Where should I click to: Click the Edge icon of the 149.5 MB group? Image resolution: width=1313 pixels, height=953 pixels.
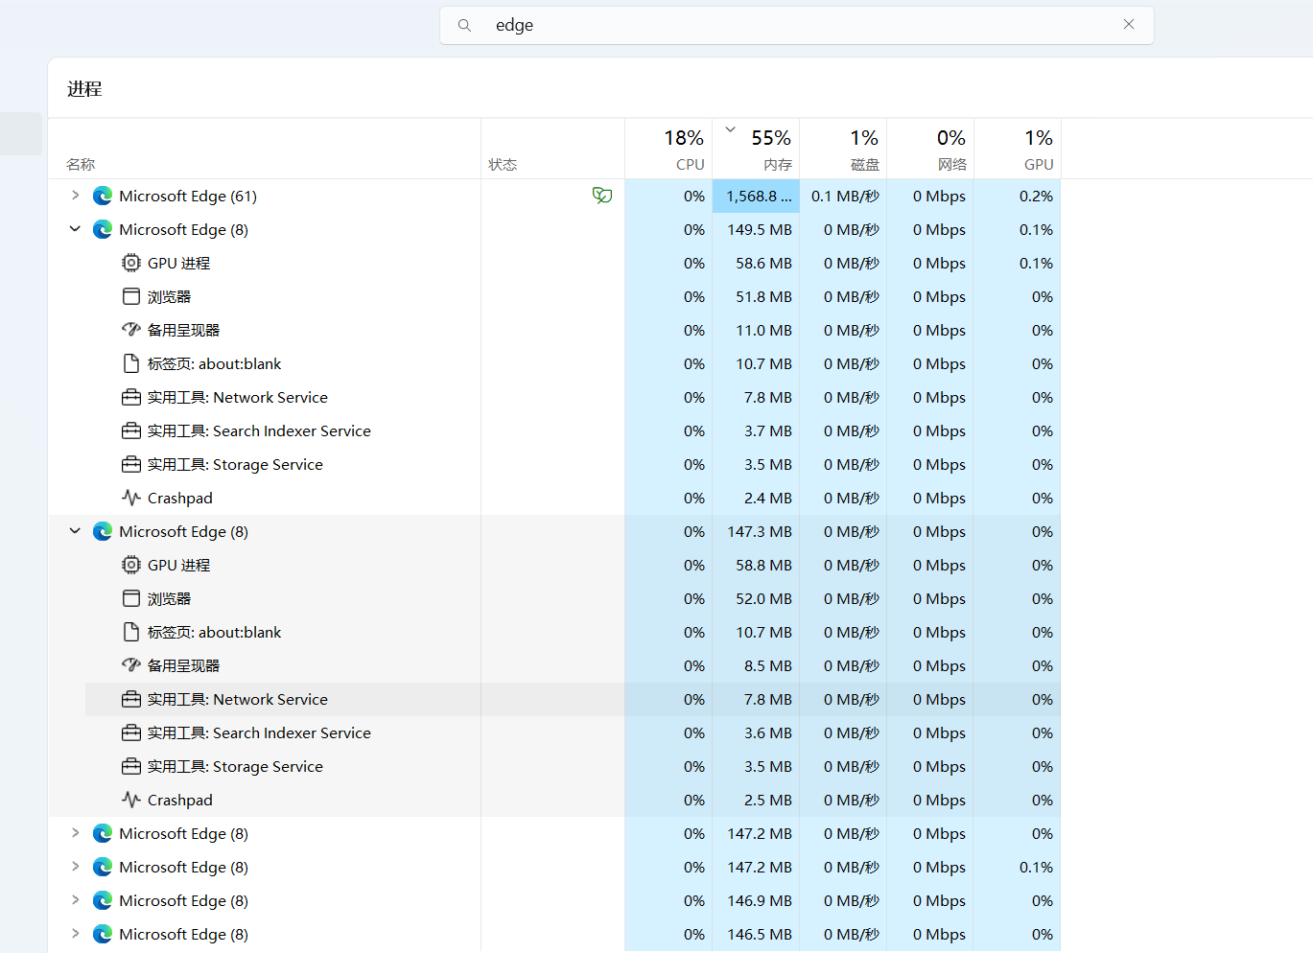click(x=103, y=229)
